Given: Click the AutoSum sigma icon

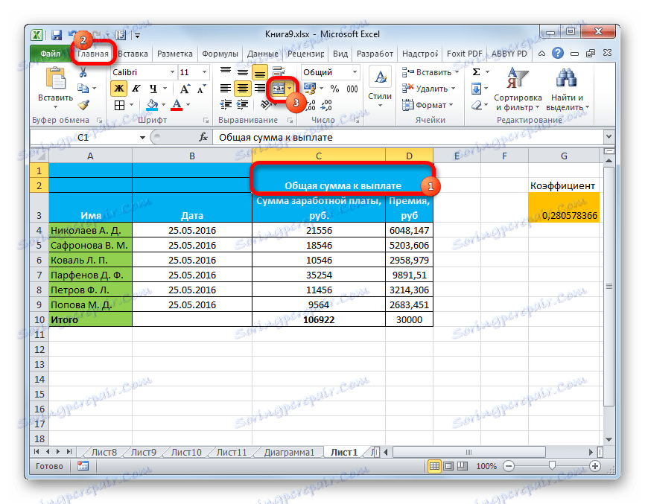Looking at the screenshot, I should [477, 72].
